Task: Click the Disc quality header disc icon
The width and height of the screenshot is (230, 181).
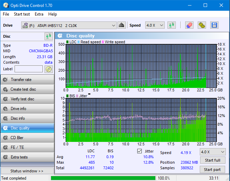Action: (x=60, y=36)
